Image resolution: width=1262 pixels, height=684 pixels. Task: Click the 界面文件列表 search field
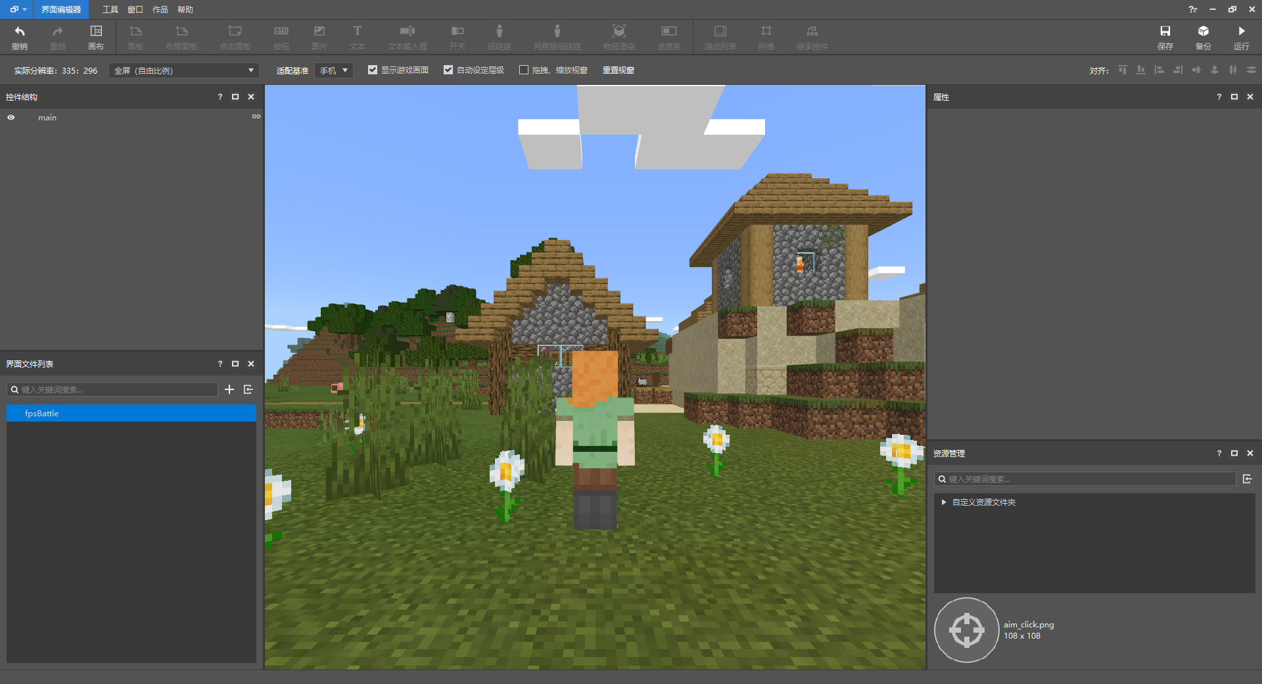tap(112, 389)
